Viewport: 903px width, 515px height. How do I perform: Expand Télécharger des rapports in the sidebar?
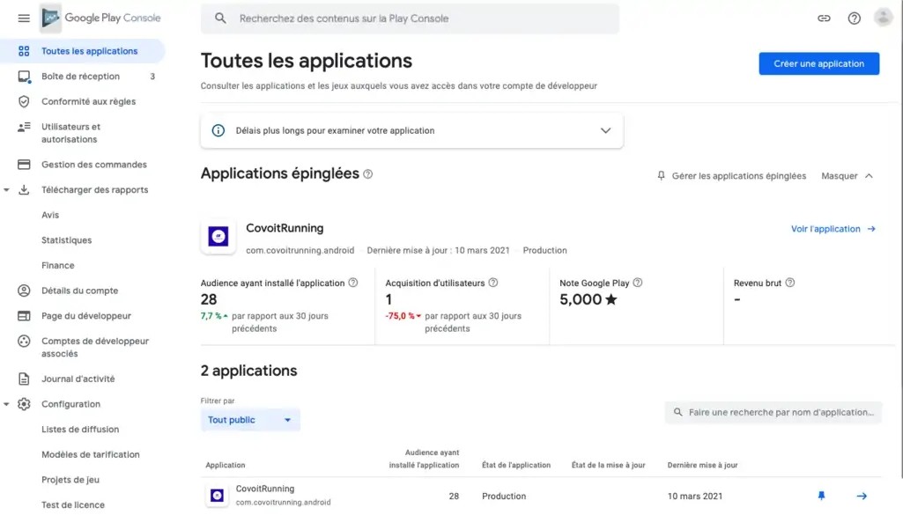coord(8,189)
